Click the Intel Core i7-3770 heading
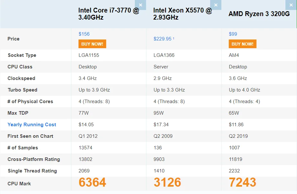This screenshot has height=194, width=297. coord(108,14)
